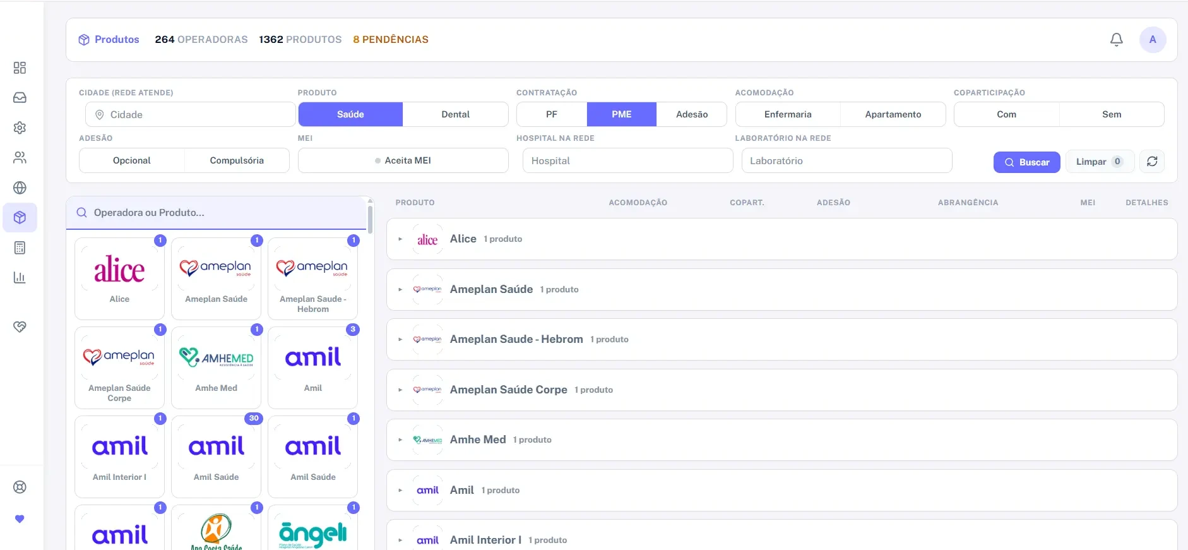Image resolution: width=1188 pixels, height=550 pixels.
Task: Click the 264 Operadoras counter
Action: coord(201,39)
